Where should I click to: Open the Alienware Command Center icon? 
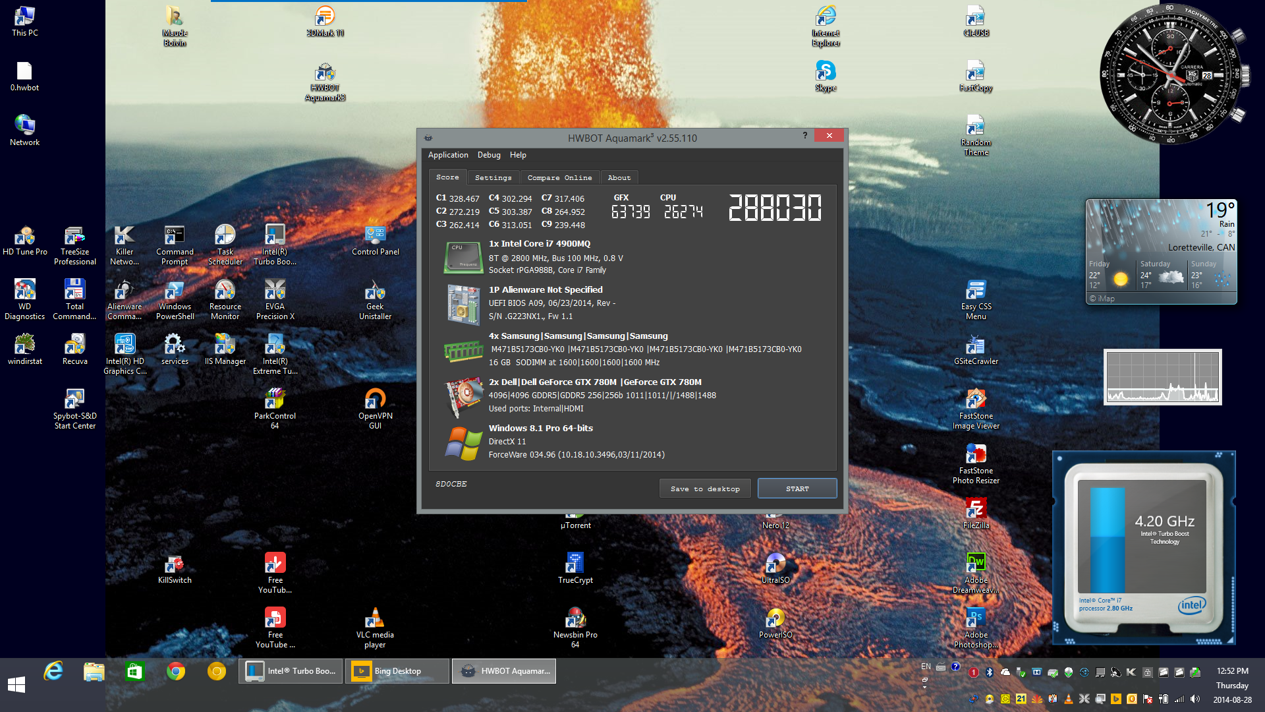[x=125, y=300]
